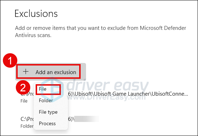Click the File label under the Ubisoft entry

(x=24, y=101)
